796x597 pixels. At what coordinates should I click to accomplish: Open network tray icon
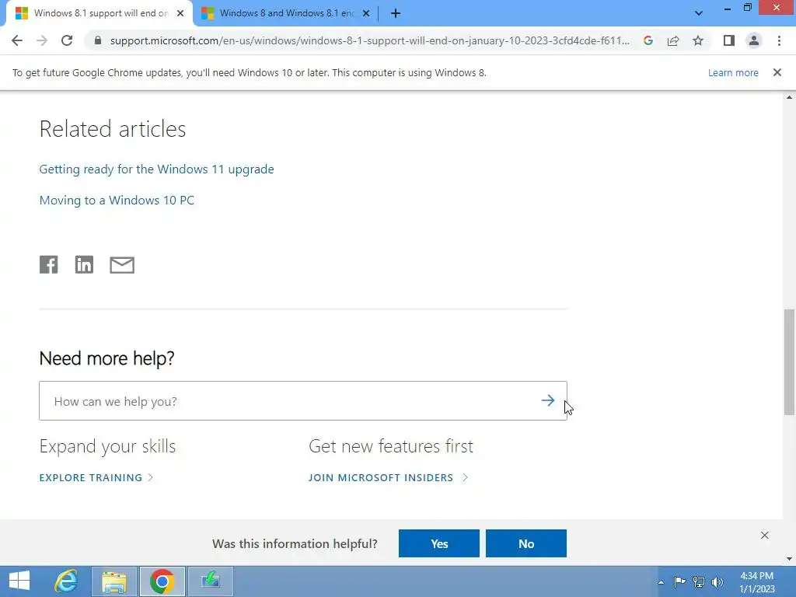(x=699, y=581)
